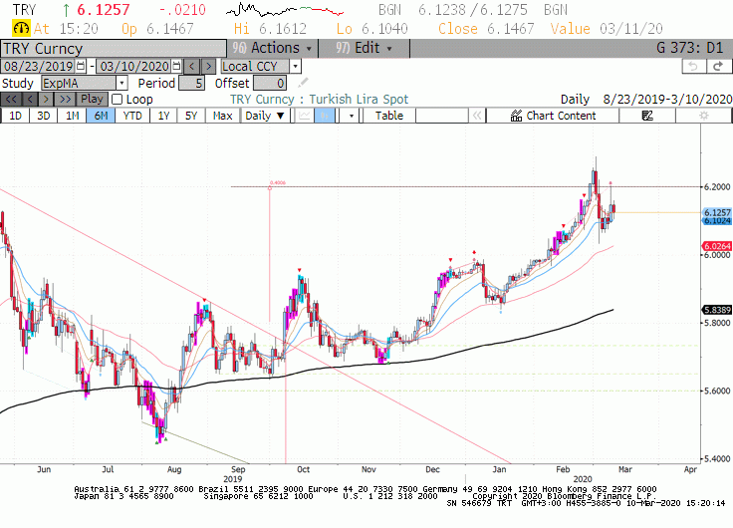Image resolution: width=733 pixels, height=528 pixels.
Task: Select the 5Y range tab
Action: [x=191, y=116]
